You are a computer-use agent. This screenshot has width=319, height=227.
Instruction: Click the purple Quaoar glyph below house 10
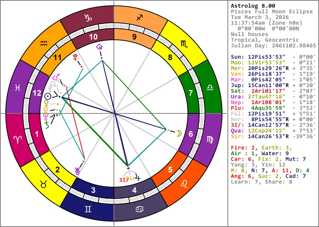click(99, 47)
